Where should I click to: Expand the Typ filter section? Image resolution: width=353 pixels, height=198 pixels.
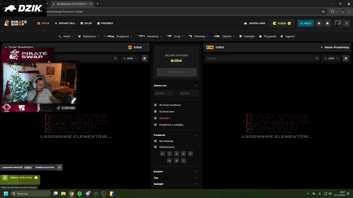click(x=176, y=178)
